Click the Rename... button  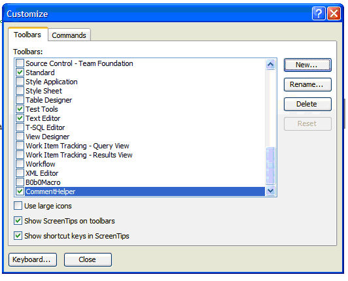[307, 84]
